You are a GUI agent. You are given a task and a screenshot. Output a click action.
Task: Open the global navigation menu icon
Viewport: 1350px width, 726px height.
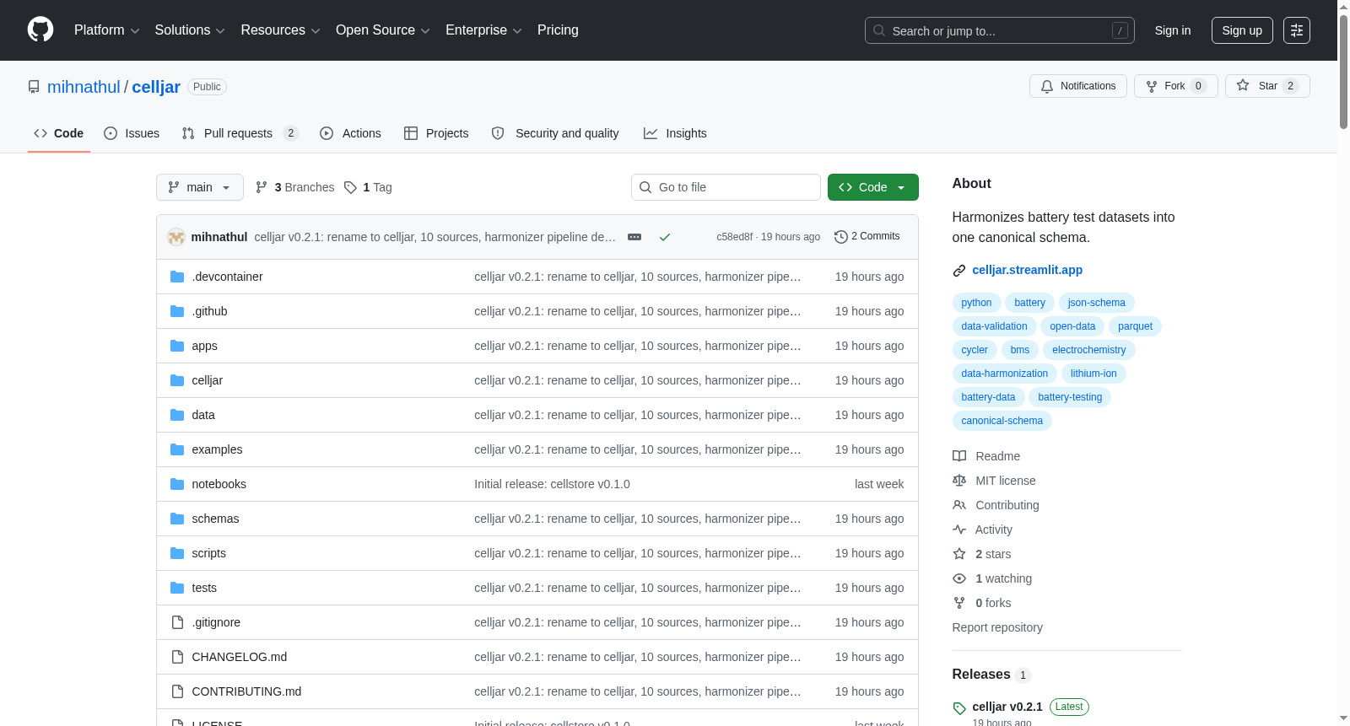point(1297,30)
